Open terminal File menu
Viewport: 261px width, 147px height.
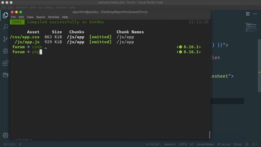pos(13,17)
